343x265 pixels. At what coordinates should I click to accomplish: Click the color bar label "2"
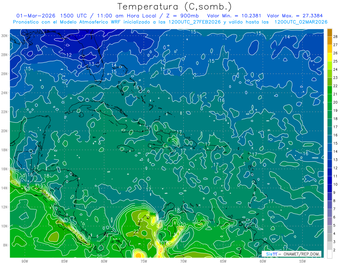334,250
